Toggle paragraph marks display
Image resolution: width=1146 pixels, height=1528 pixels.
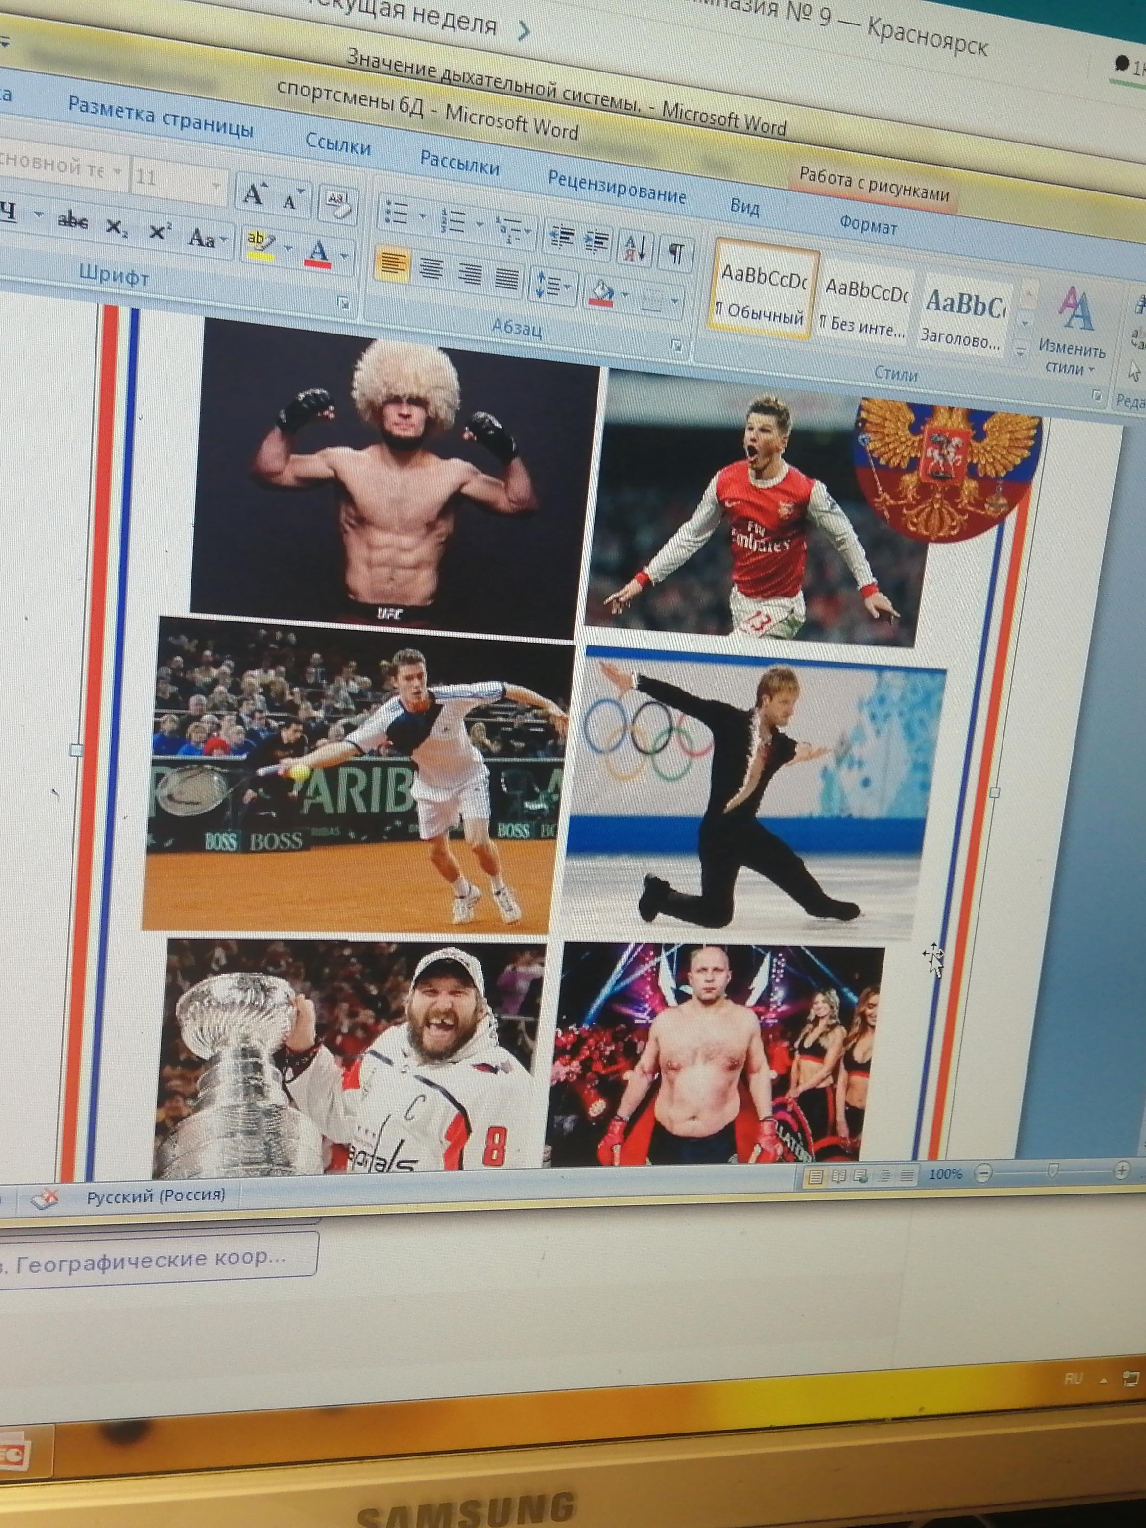coord(676,254)
